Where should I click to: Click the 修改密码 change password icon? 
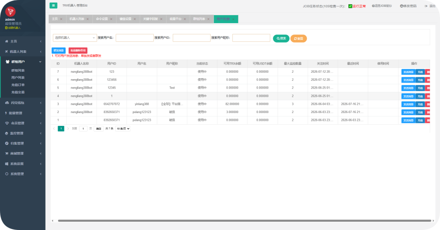pyautogui.click(x=402, y=6)
